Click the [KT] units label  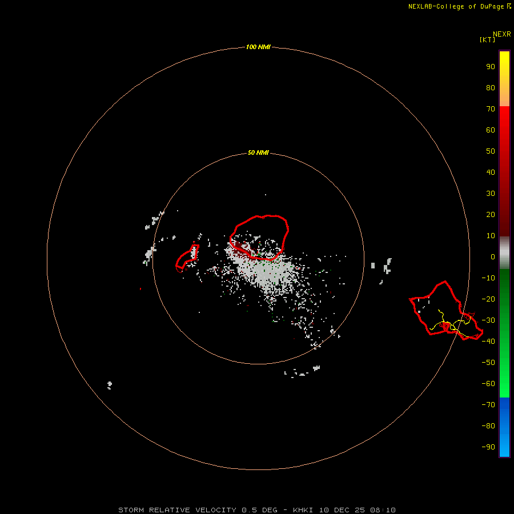[488, 39]
